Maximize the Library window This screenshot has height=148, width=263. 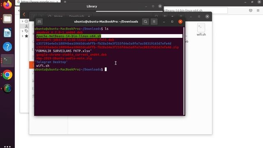coord(153,6)
